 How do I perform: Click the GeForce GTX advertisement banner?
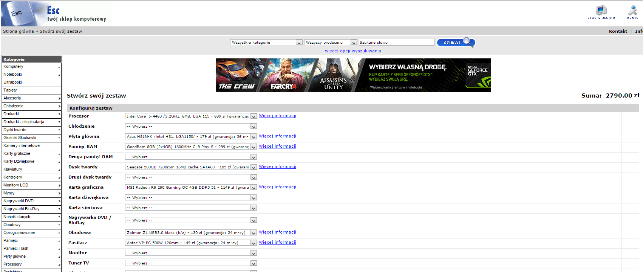(x=353, y=75)
